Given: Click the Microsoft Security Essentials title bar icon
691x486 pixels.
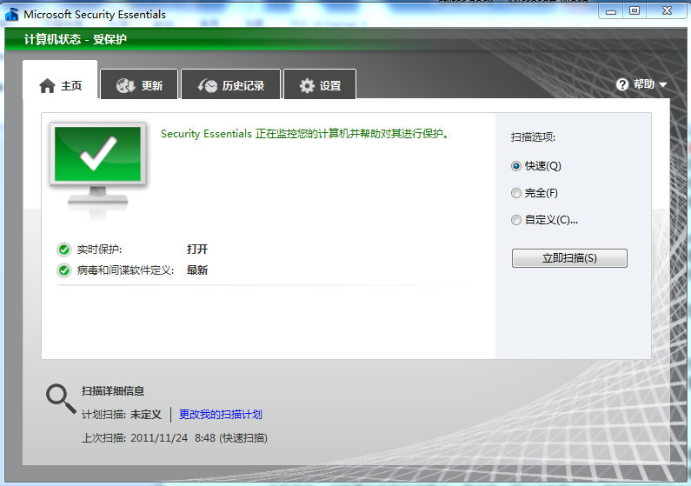Looking at the screenshot, I should (x=12, y=15).
